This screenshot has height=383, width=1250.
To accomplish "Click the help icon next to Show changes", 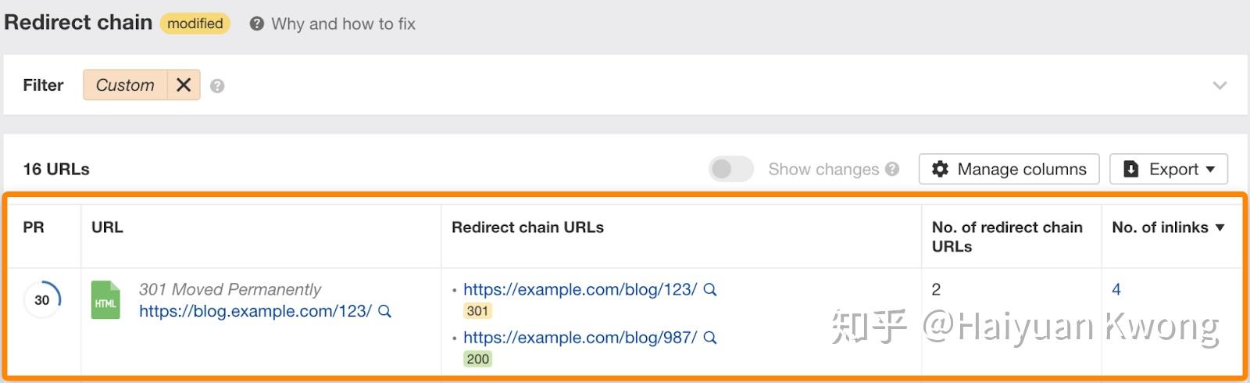I will tap(892, 169).
